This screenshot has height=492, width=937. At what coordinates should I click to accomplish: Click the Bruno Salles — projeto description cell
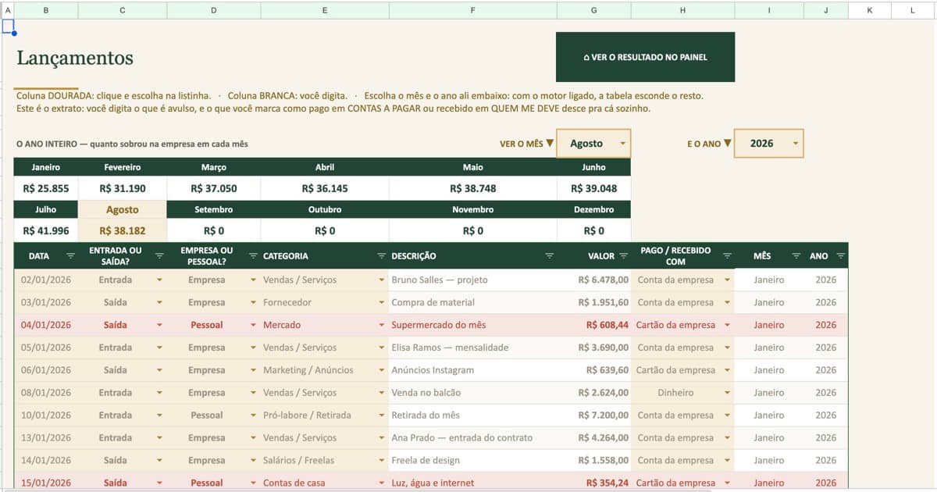pyautogui.click(x=472, y=280)
